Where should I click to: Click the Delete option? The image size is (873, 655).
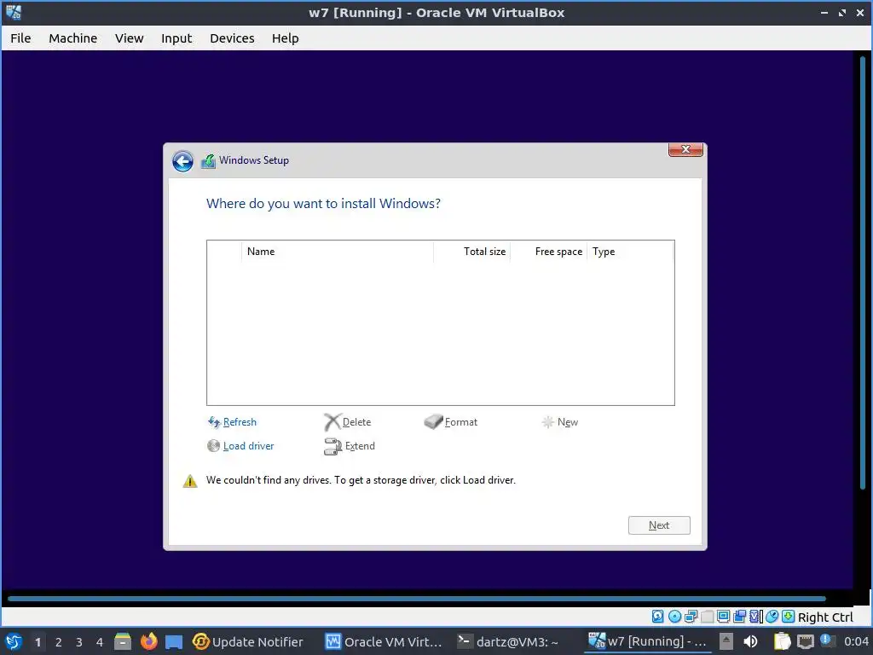tap(357, 422)
